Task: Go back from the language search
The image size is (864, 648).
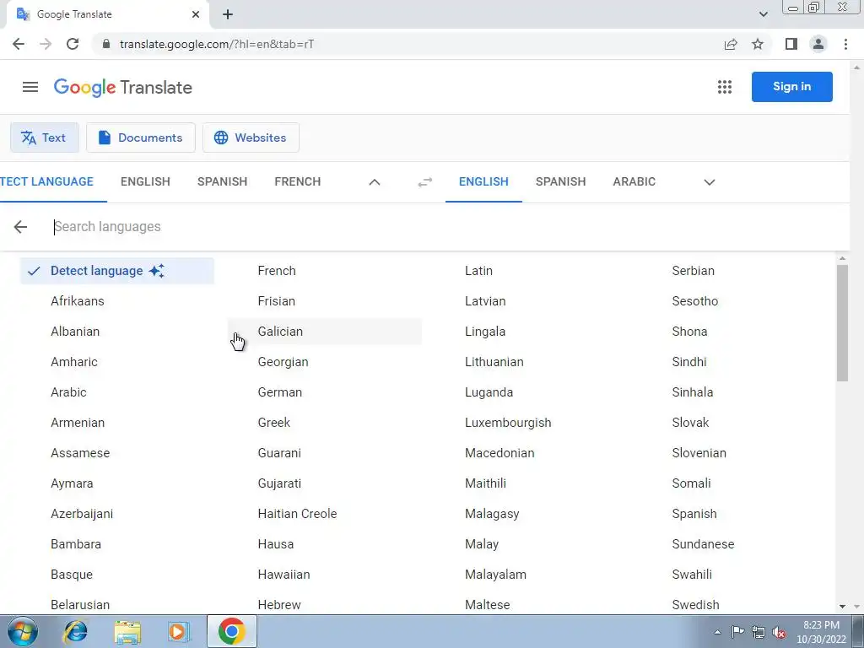Action: click(x=20, y=226)
